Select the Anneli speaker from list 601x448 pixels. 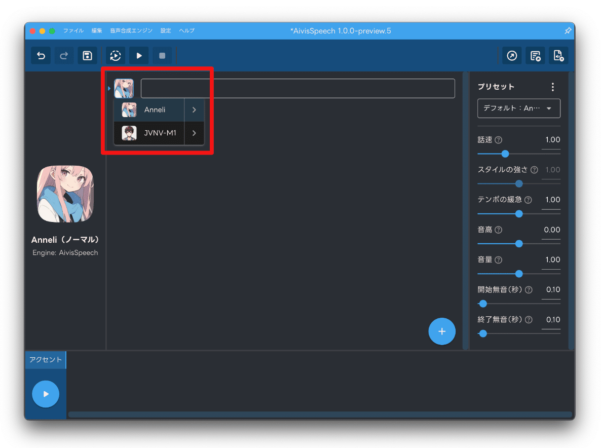(x=149, y=110)
